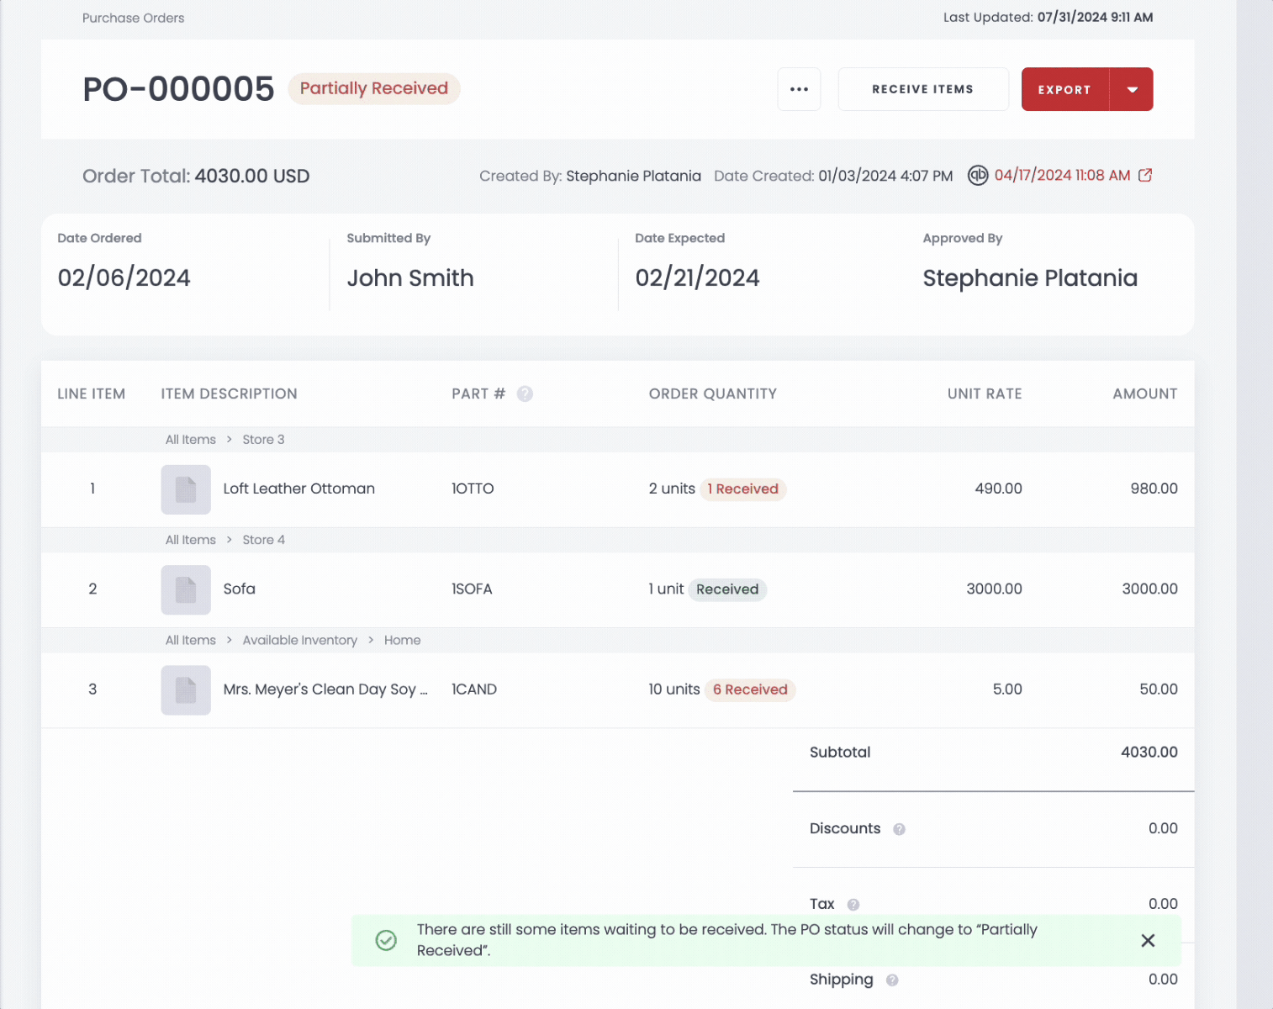Click the Mrs. Meyer's Clean Day thumbnail

pos(186,689)
